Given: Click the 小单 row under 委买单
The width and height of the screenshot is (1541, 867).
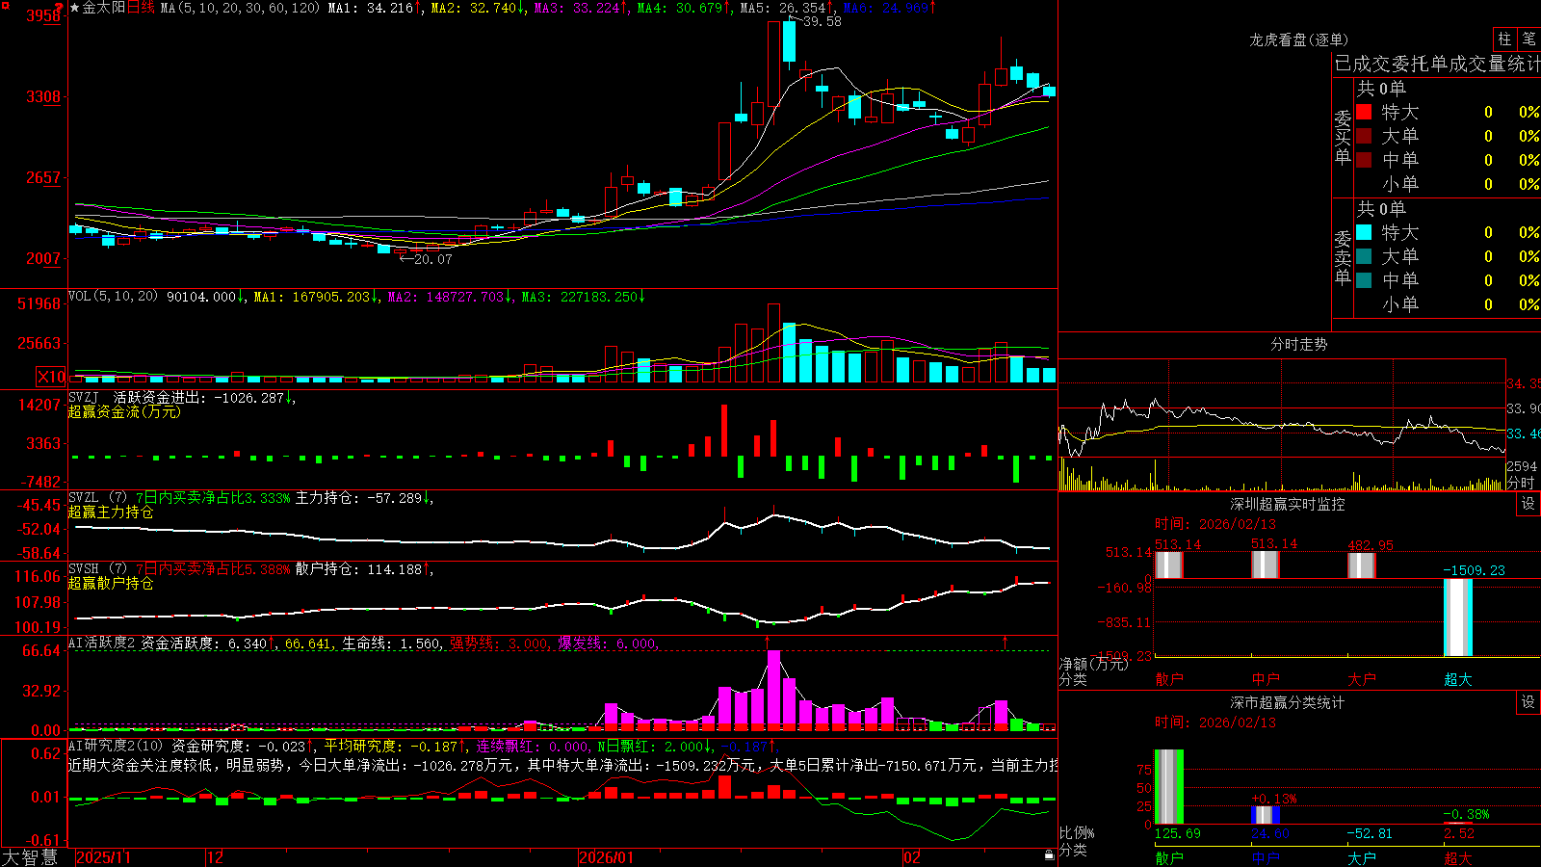Looking at the screenshot, I should pos(1448,184).
